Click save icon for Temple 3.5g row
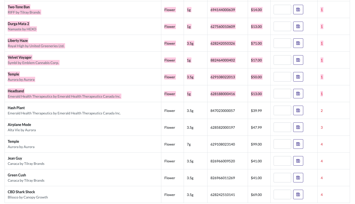 298,77
